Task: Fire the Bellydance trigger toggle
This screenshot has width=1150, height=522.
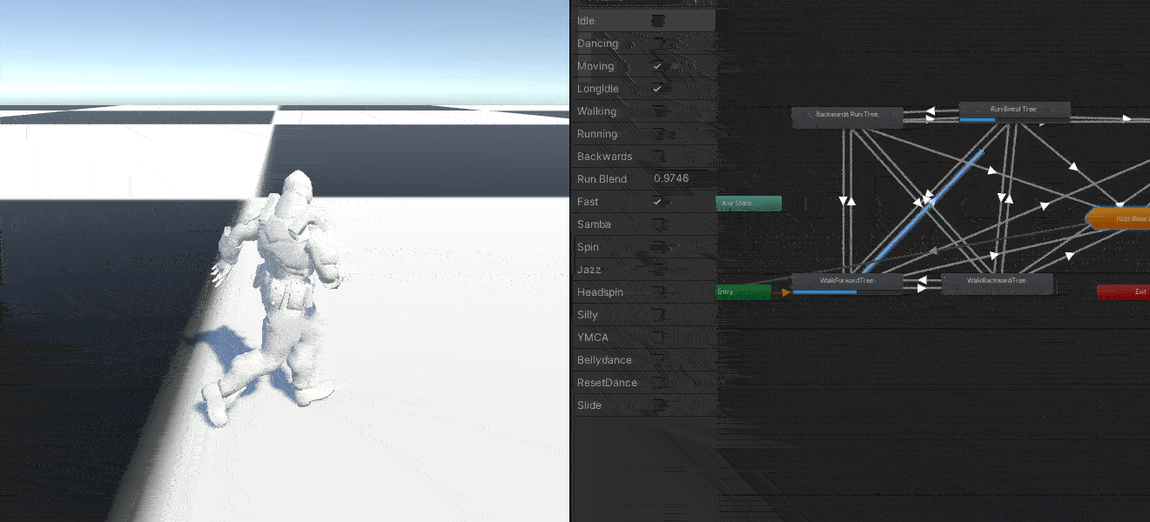Action: [658, 359]
